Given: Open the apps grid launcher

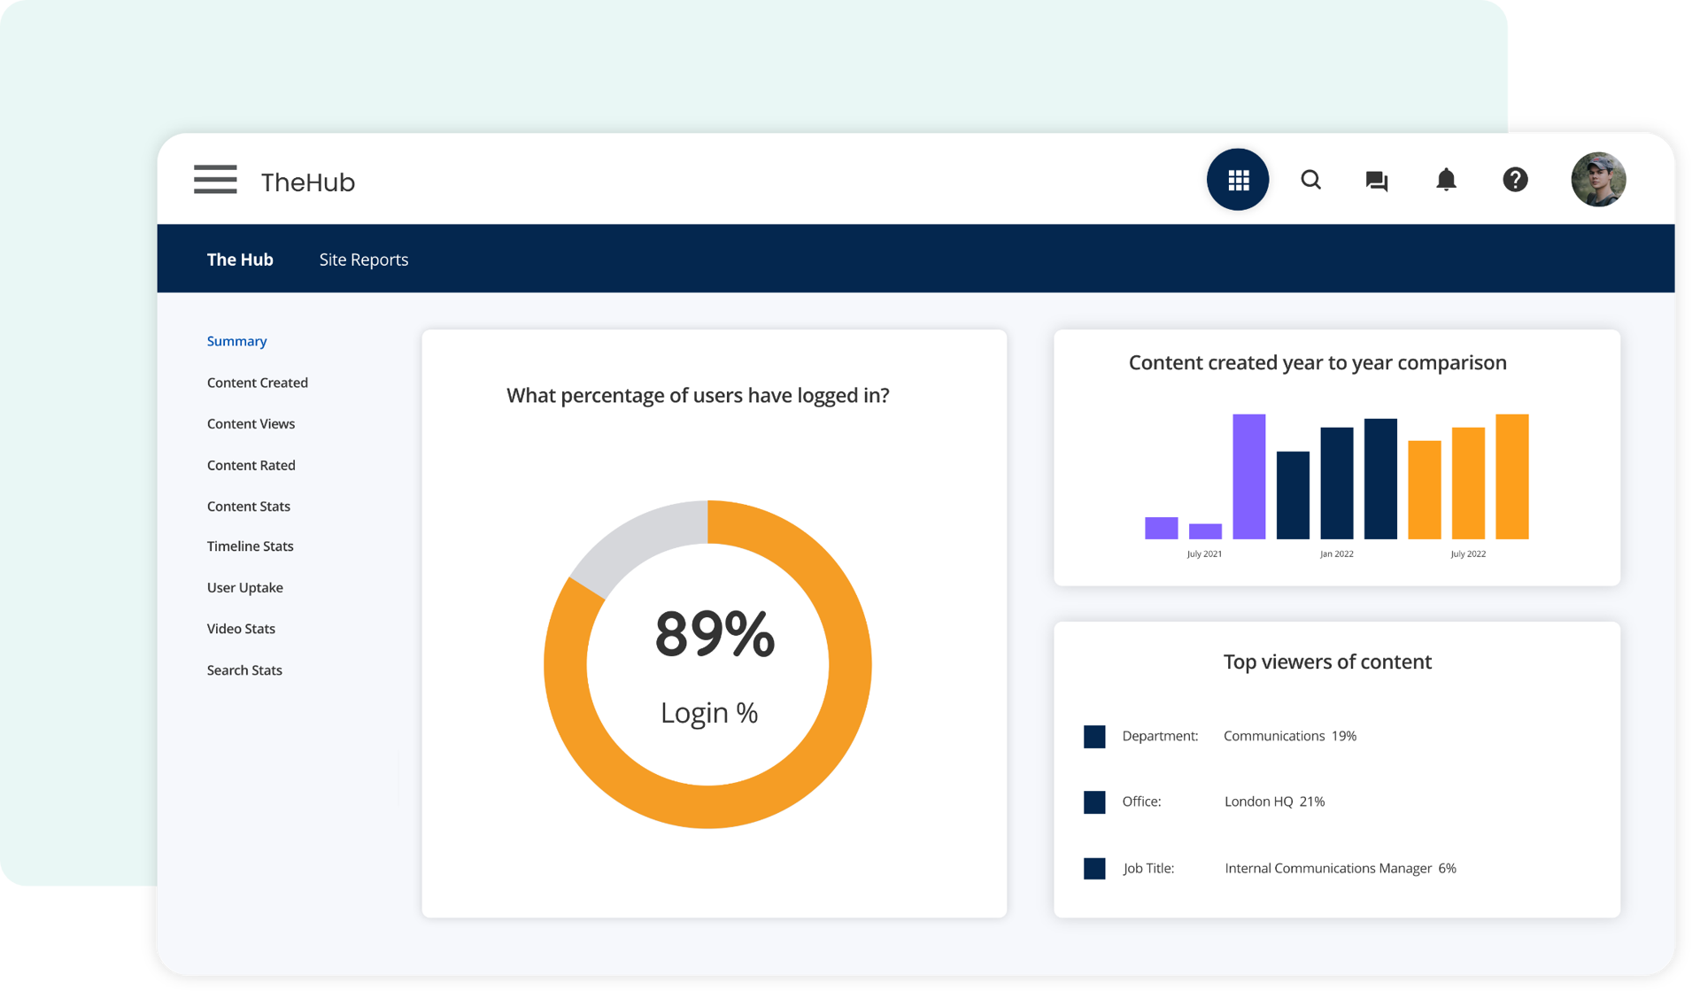Looking at the screenshot, I should coord(1238,179).
